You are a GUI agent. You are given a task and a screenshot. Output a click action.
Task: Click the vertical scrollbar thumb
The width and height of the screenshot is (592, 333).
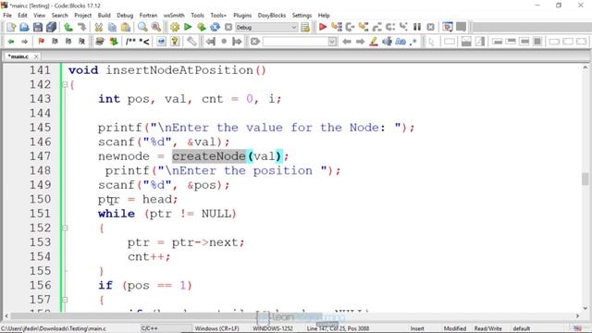click(x=586, y=179)
